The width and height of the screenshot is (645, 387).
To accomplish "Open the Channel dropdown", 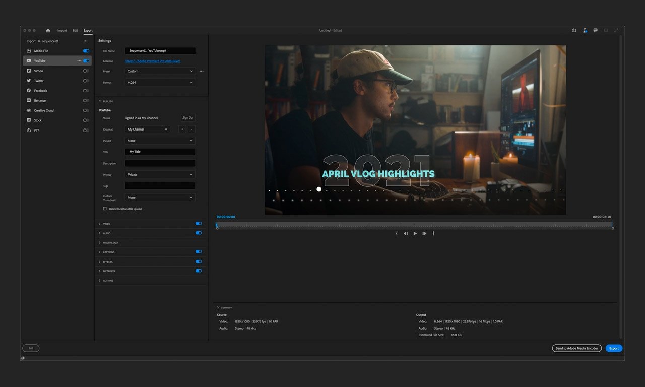I will [x=148, y=130].
